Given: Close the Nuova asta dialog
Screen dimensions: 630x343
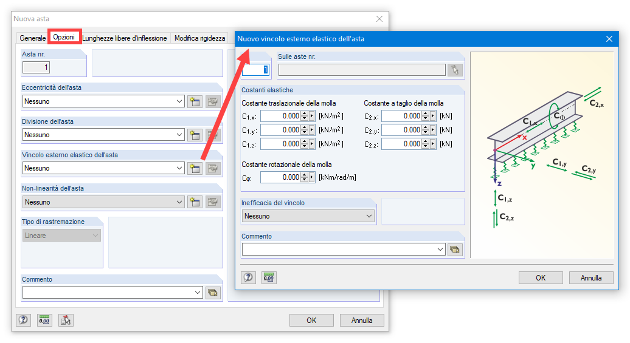Looking at the screenshot, I should 379,19.
